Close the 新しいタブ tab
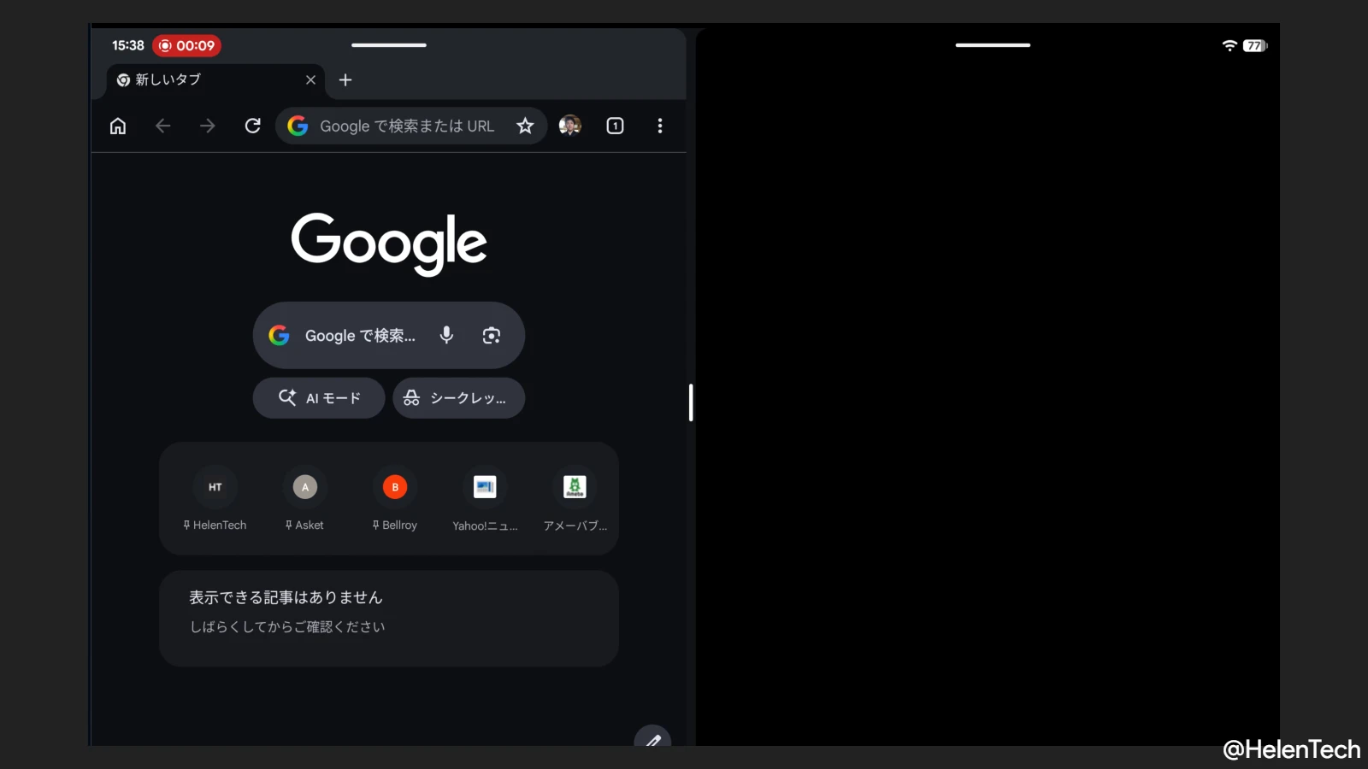The image size is (1368, 769). pos(310,79)
